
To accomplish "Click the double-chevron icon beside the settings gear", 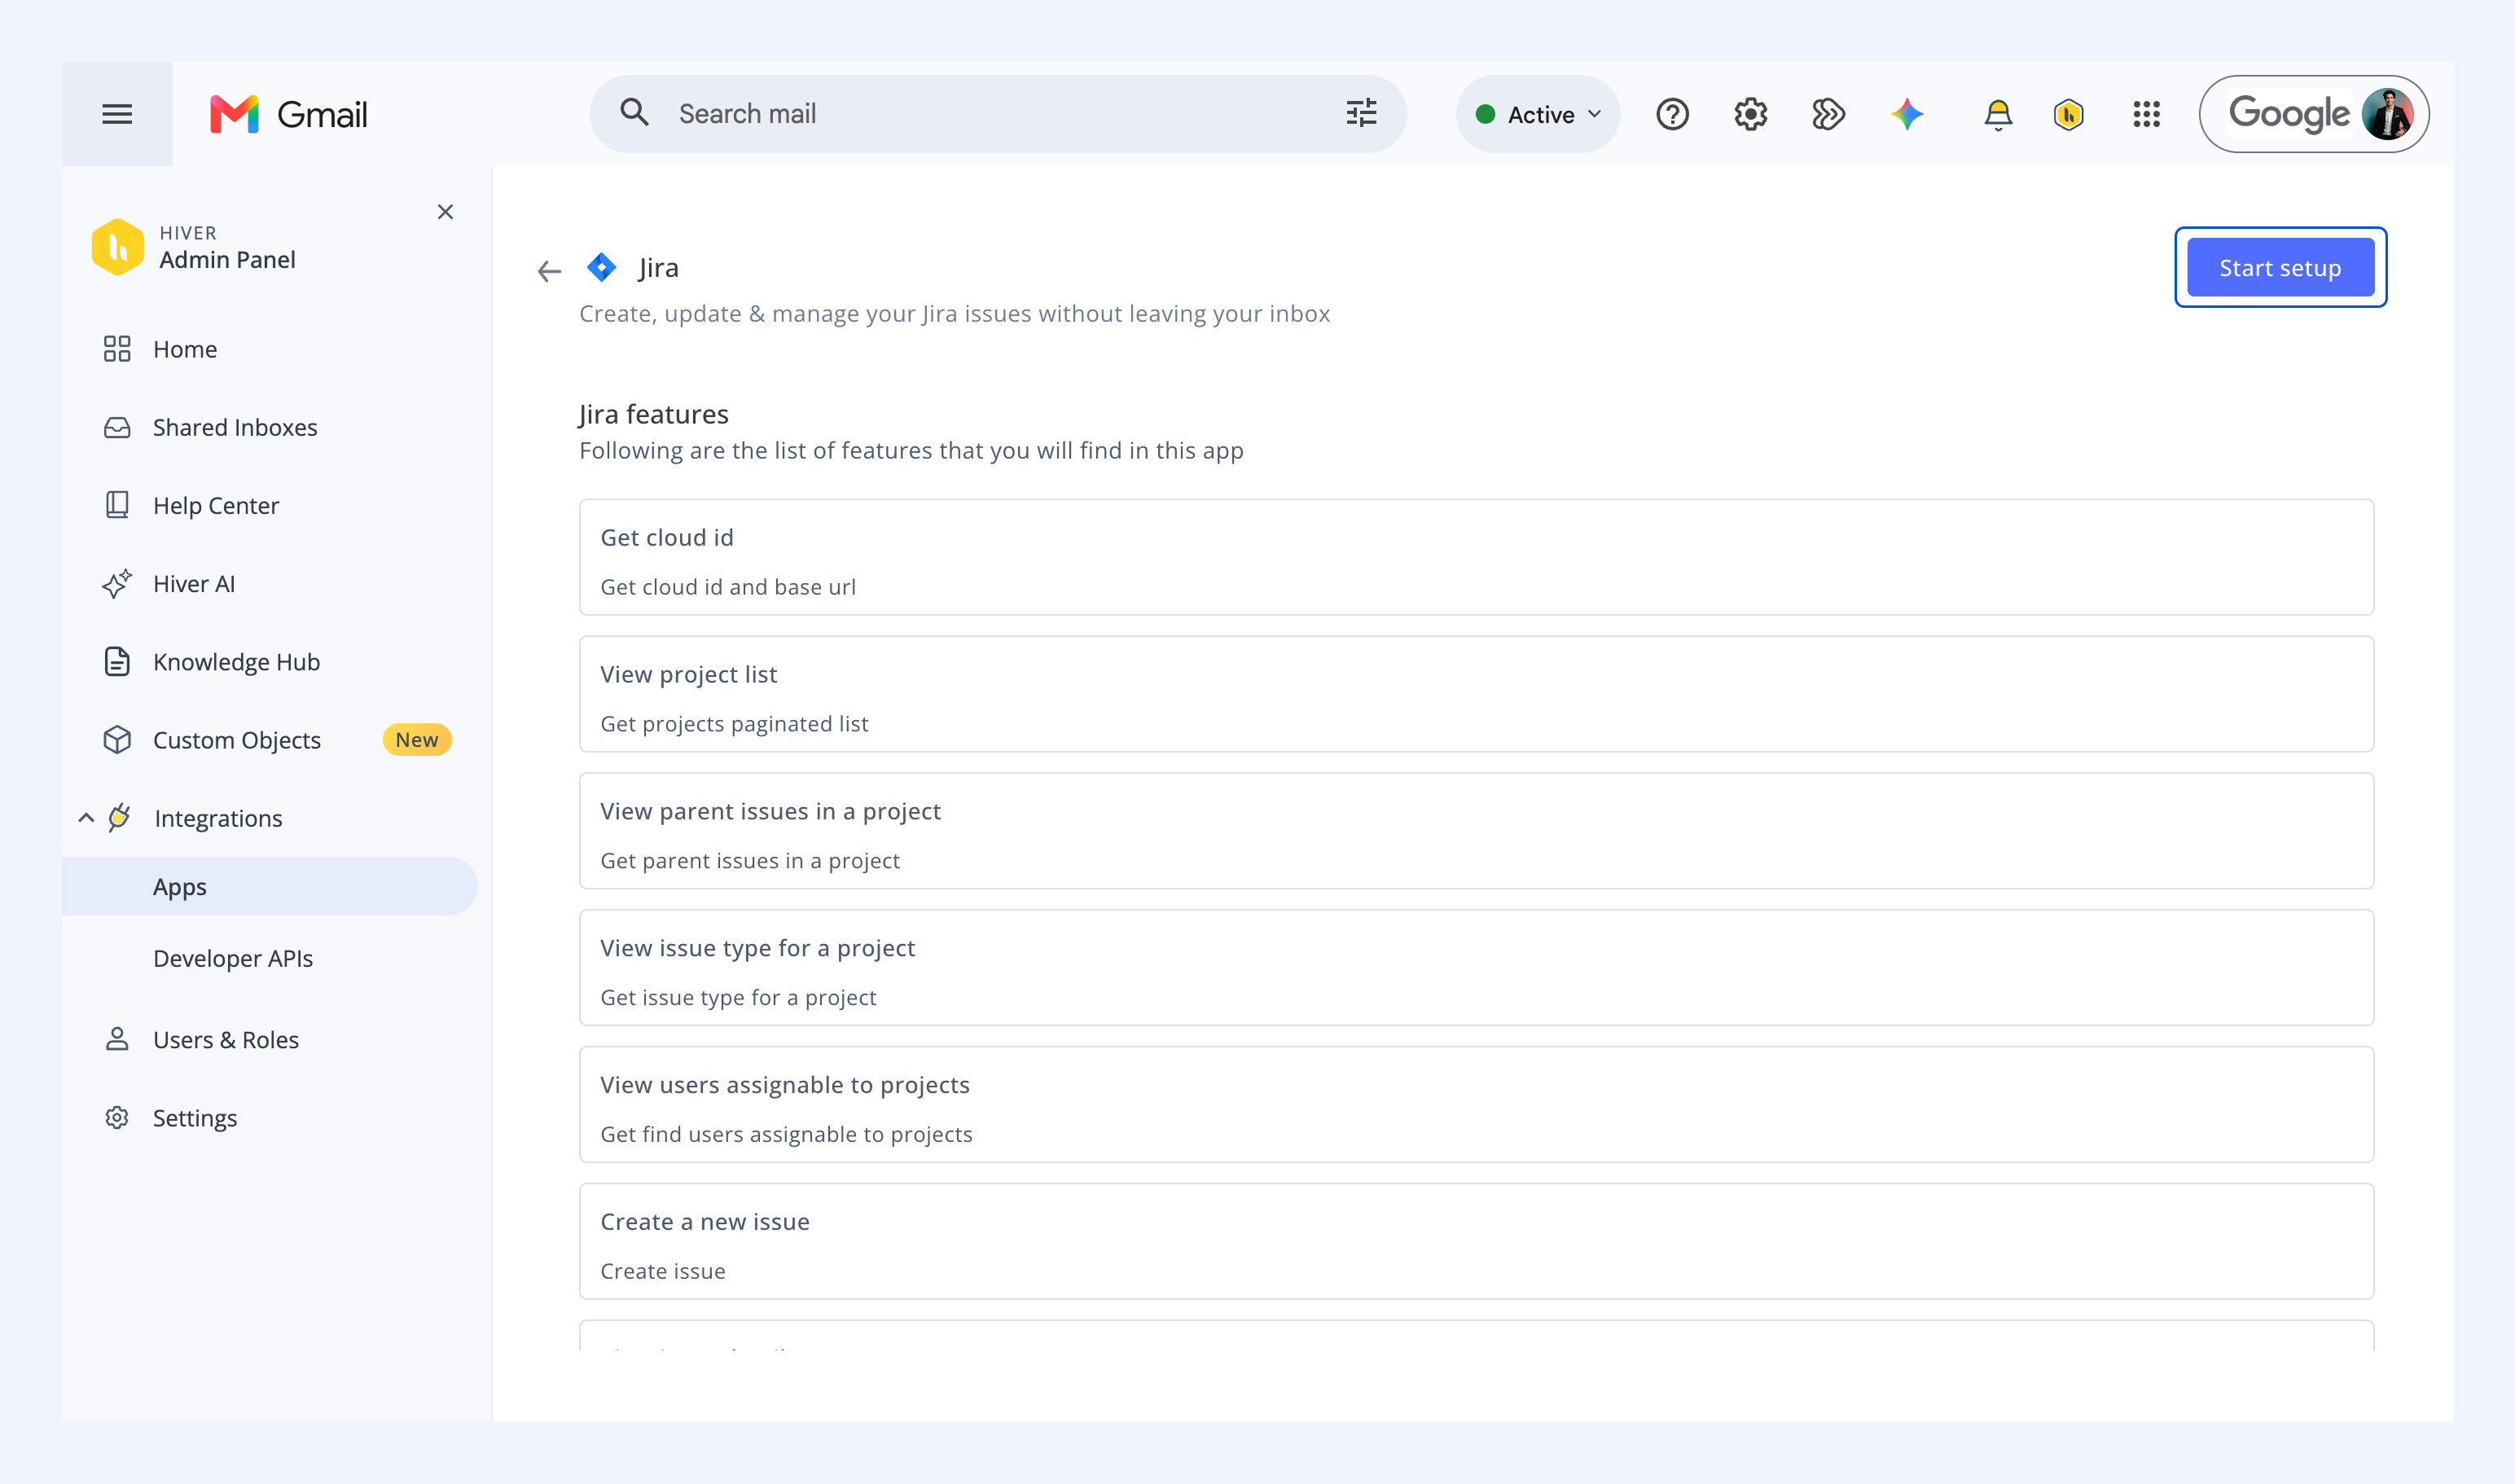I will tap(1828, 114).
